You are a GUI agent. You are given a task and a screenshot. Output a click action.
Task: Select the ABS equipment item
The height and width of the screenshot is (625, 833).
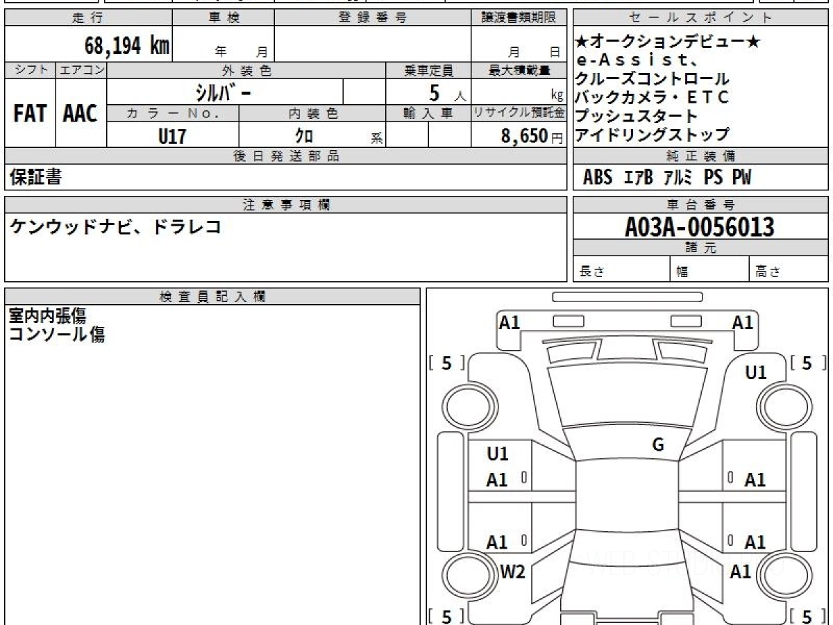point(598,178)
